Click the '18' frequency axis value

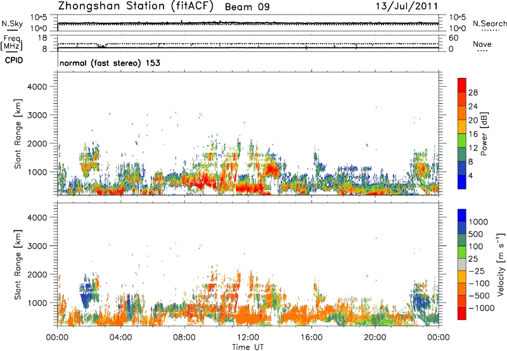[x=42, y=38]
